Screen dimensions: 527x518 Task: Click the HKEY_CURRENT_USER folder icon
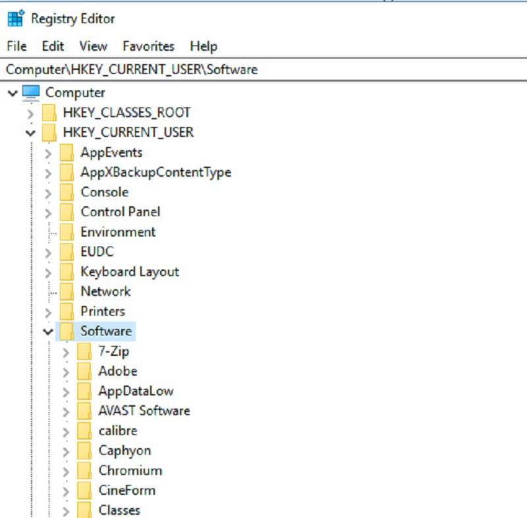click(49, 132)
